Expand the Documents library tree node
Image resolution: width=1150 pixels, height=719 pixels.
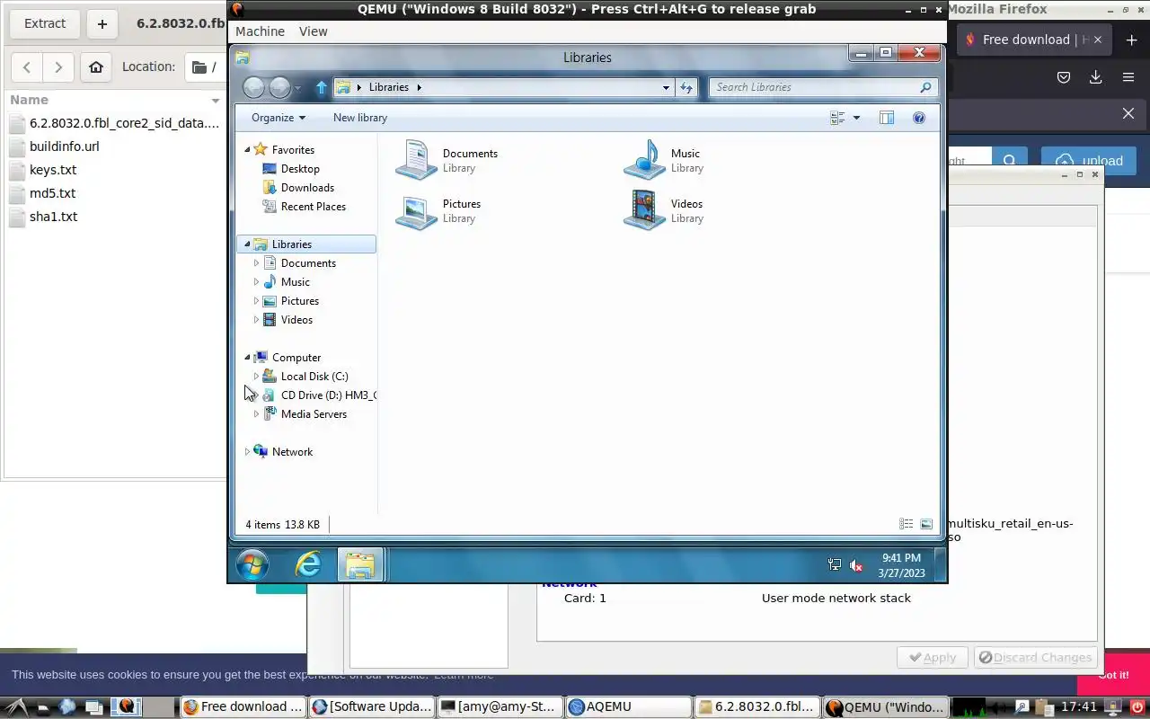tap(256, 262)
